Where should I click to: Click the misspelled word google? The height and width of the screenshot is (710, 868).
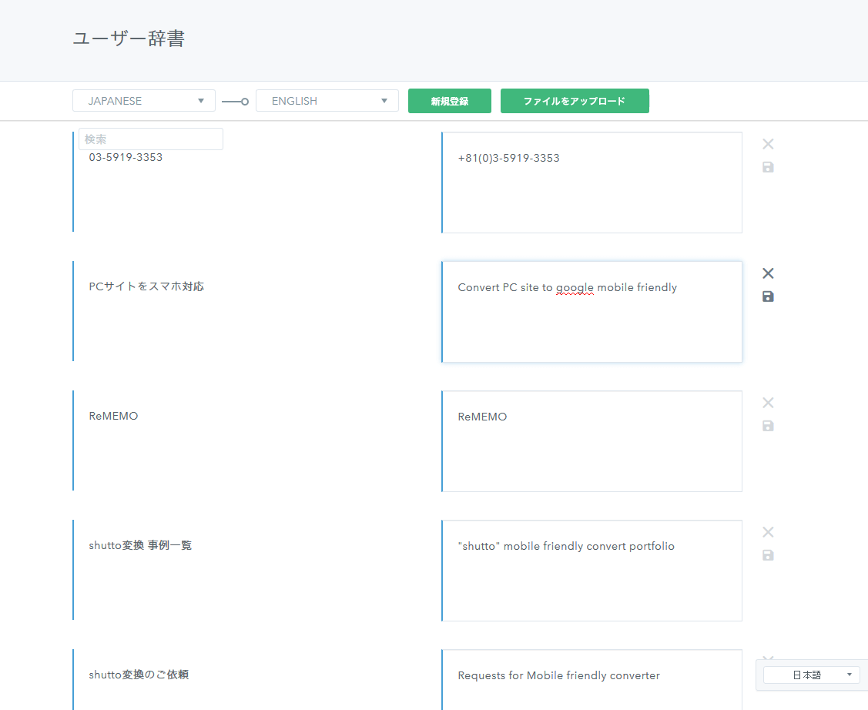tap(575, 288)
